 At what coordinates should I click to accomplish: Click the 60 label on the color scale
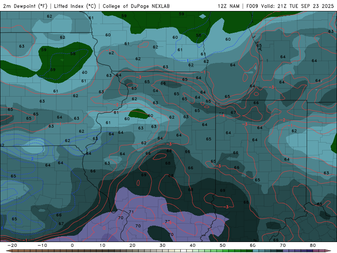[x=253, y=245]
